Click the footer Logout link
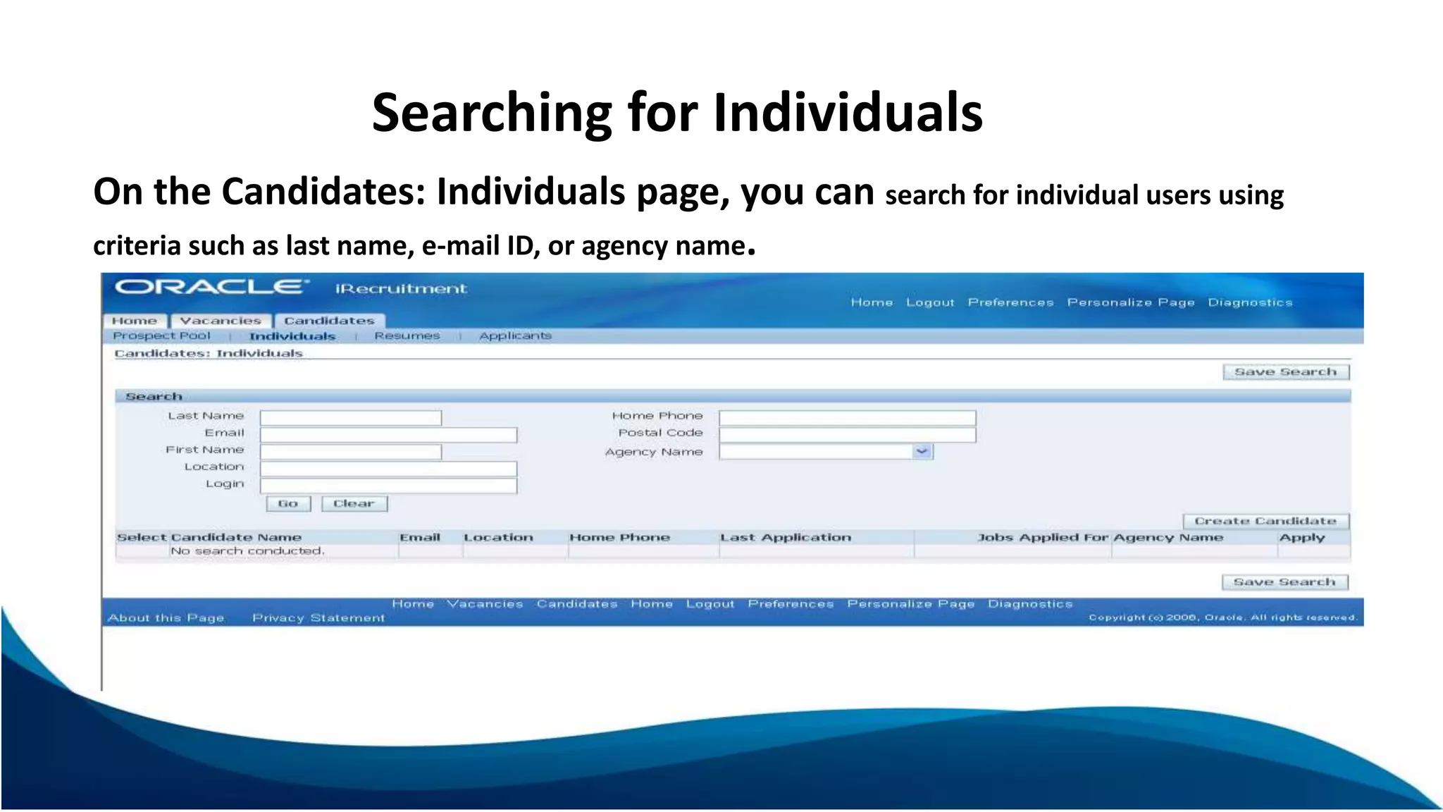This screenshot has width=1443, height=812. tap(710, 604)
